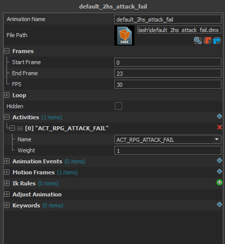Screen dimensions: 225x244
Task: Click the End Frame input field
Action: pos(168,73)
